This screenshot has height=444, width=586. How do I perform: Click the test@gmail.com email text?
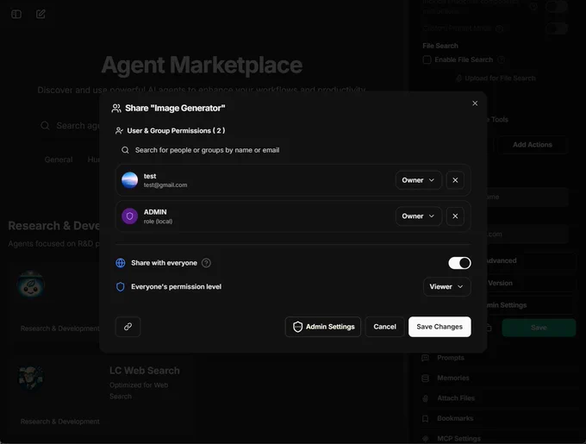coord(165,185)
